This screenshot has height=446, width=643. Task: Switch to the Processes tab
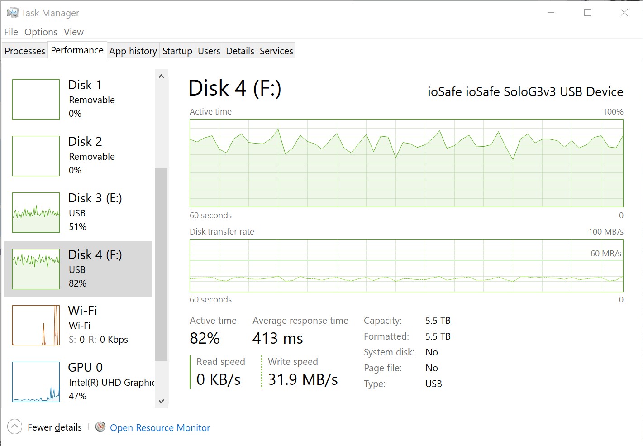tap(25, 51)
